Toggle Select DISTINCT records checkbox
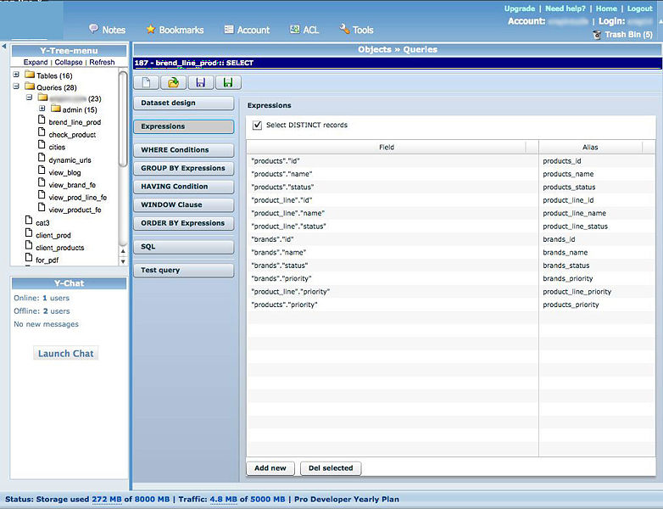The width and height of the screenshot is (663, 509). tap(258, 125)
